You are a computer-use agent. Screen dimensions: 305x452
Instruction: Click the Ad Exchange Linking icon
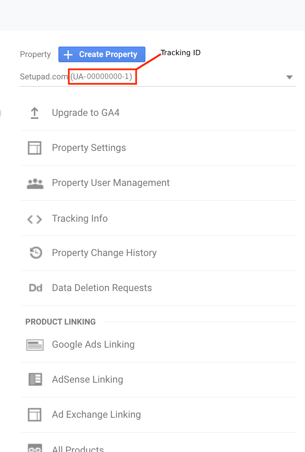point(35,414)
